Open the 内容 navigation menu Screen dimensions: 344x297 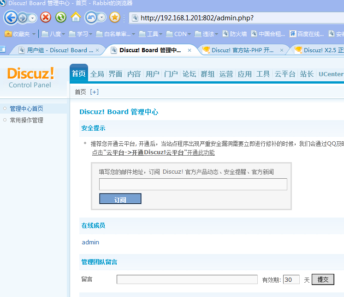coord(134,74)
